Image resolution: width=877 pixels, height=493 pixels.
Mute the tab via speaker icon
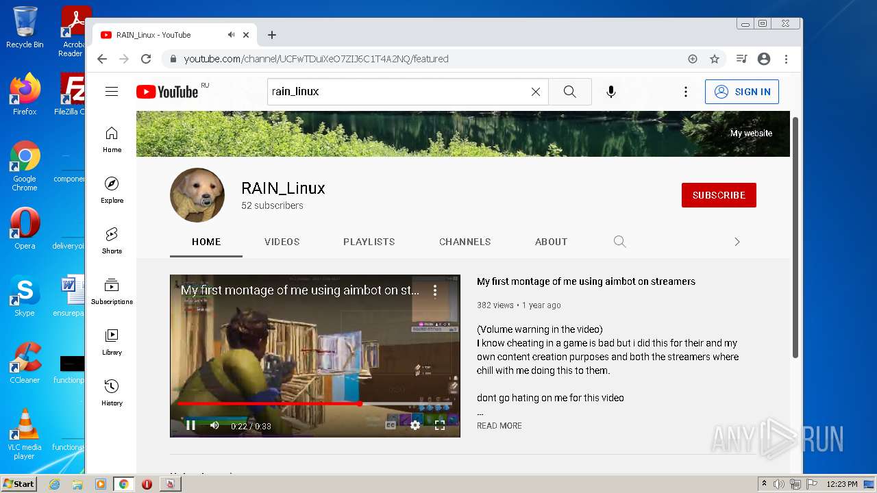tap(231, 35)
